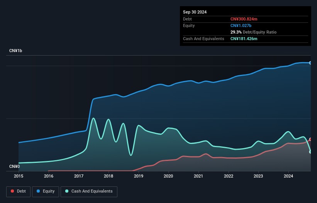Toggle the Equity series legend button

pos(46,191)
